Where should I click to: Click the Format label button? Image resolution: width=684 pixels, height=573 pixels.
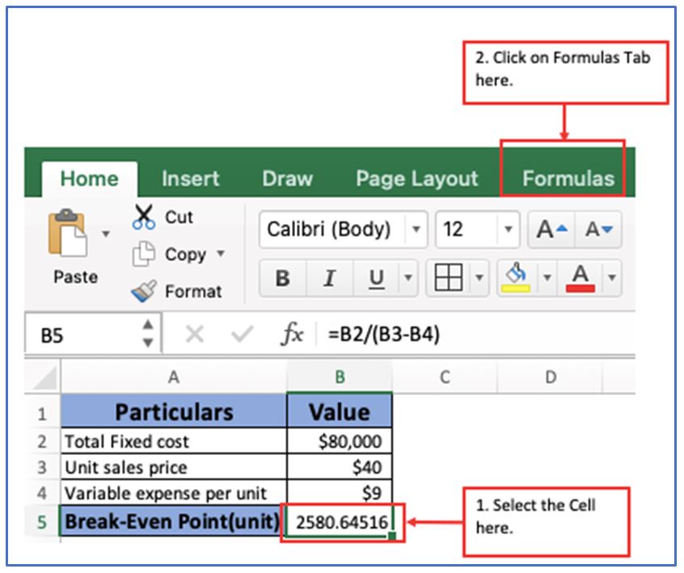[193, 291]
